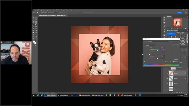
Task: Select the Pen tool
Action: 36,33
